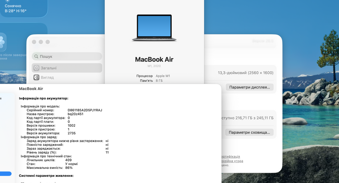Select the serial number D861185A2D5PJYRAJ

[x=85, y=110]
